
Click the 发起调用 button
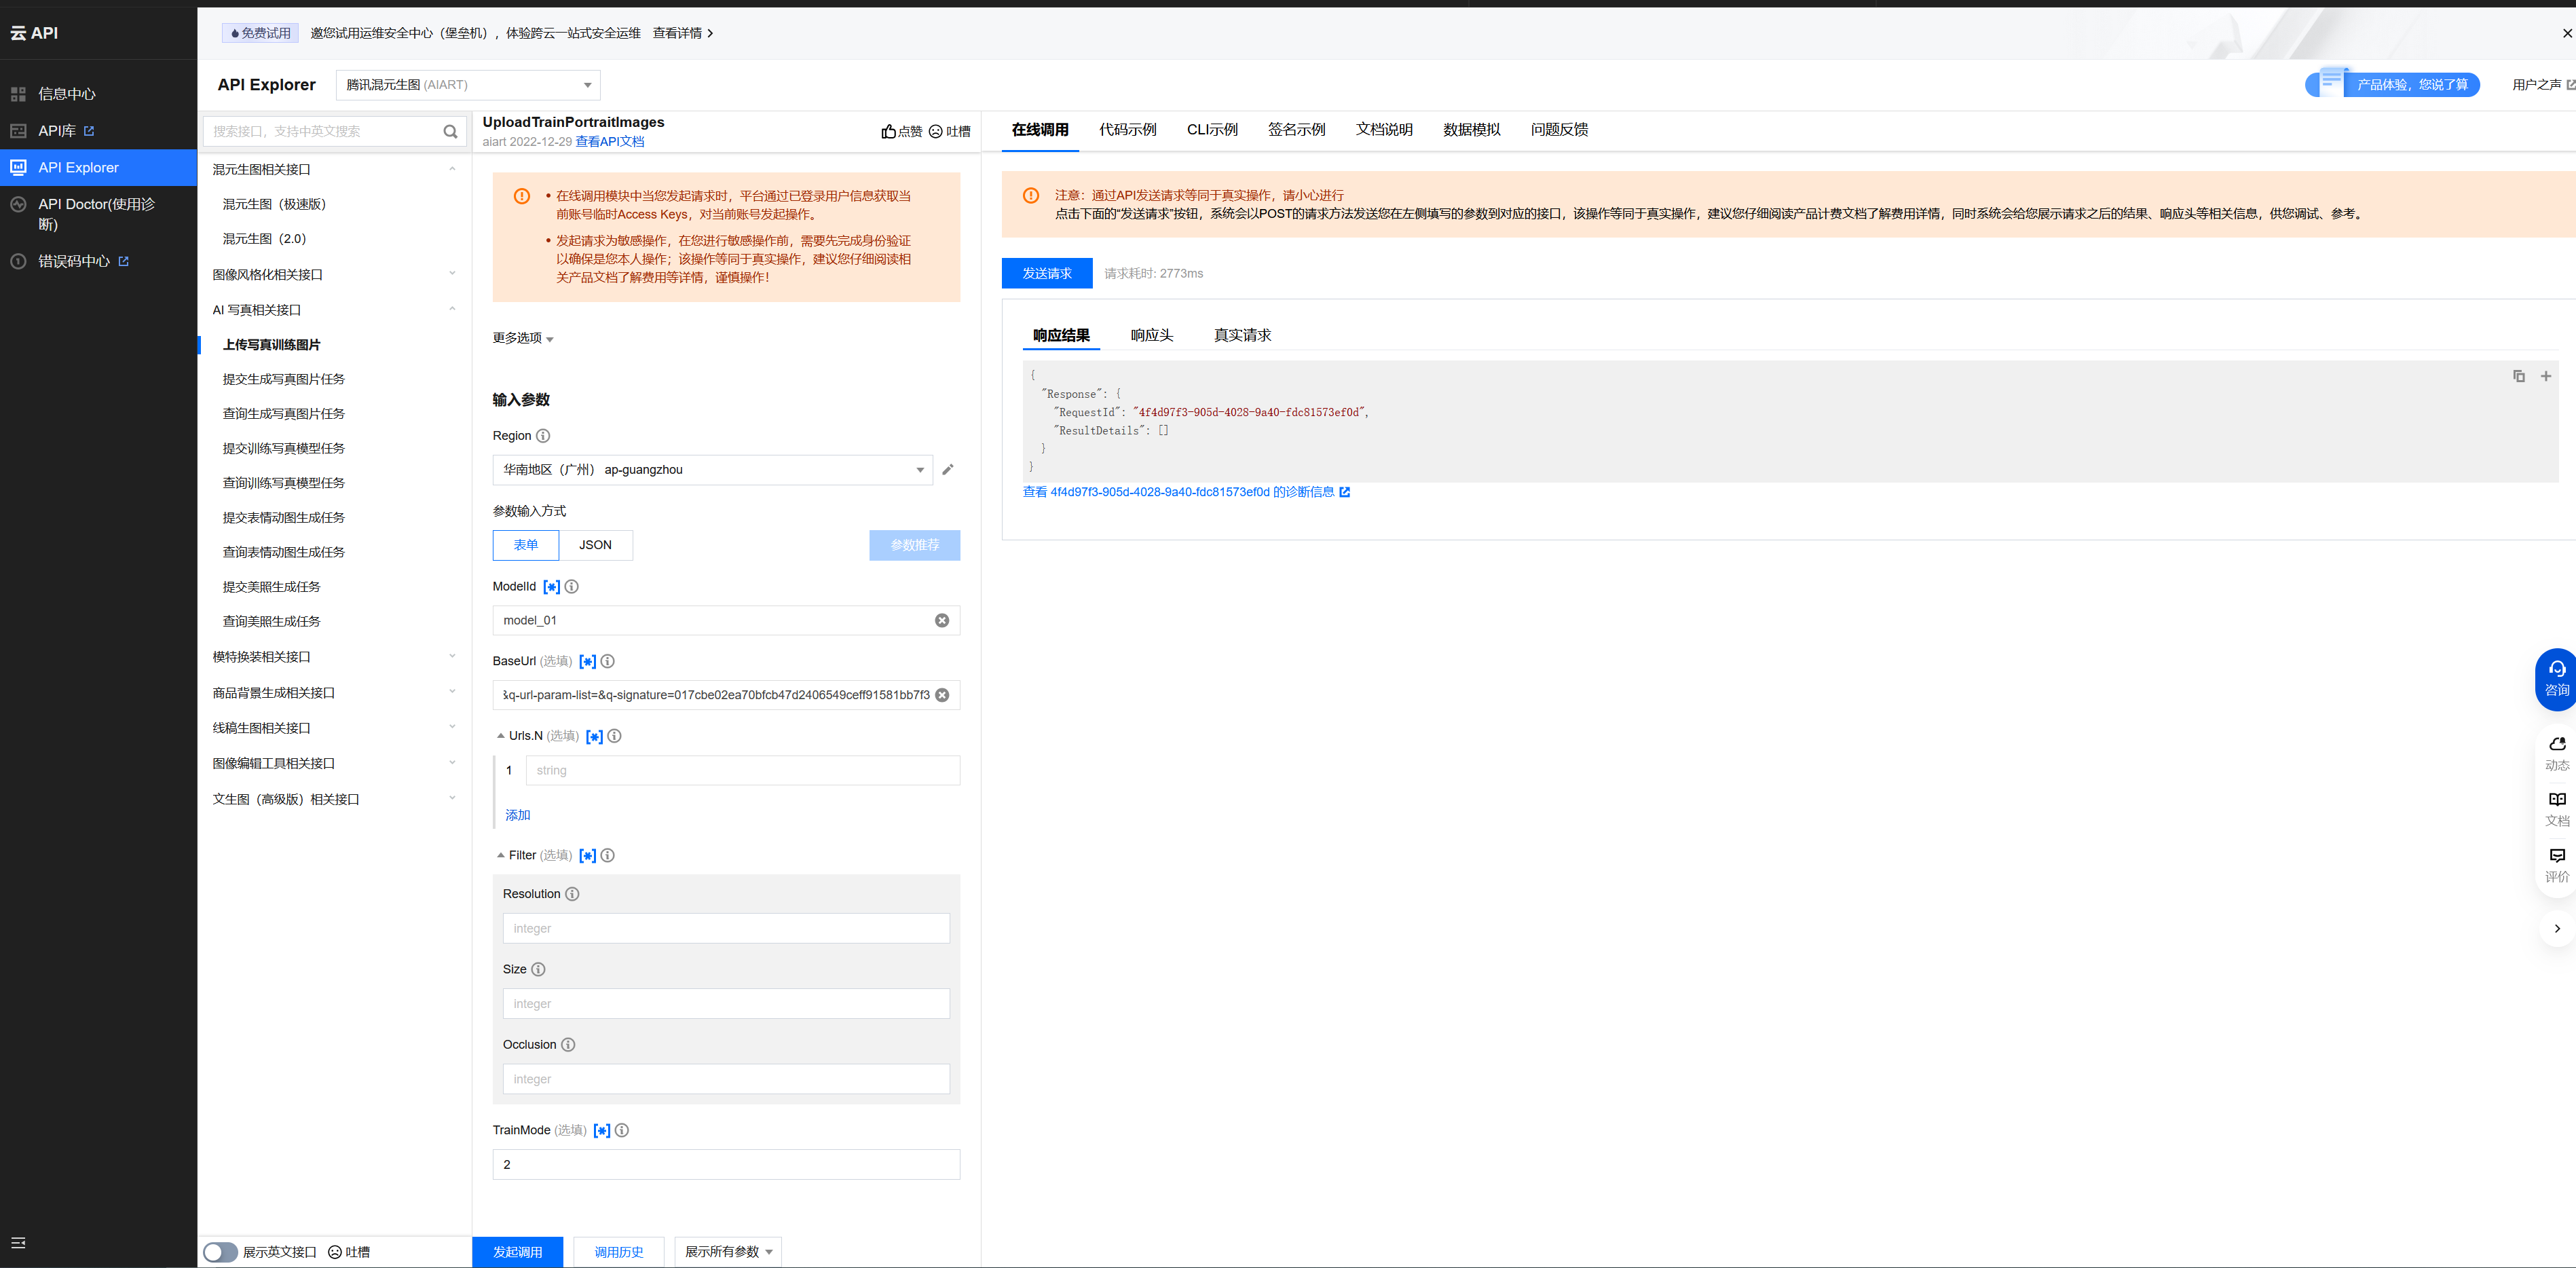point(517,1252)
